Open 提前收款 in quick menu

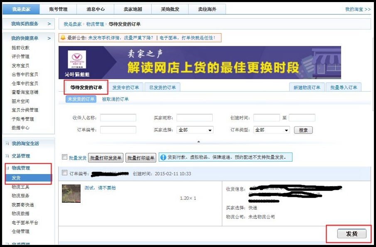(20, 48)
